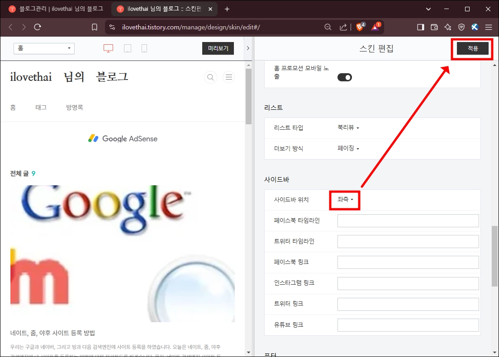Open Brave Wallet icon
Screen dimensions: 499x357
coord(434,27)
